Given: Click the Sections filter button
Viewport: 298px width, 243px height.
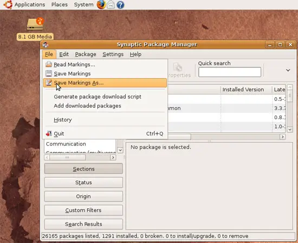Looking at the screenshot, I should [83, 169].
